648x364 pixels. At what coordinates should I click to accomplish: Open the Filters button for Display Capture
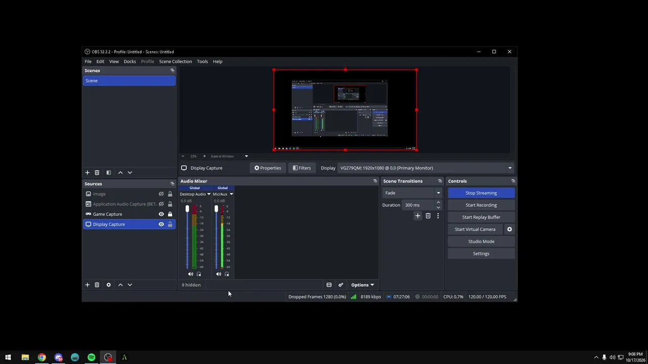pyautogui.click(x=302, y=168)
